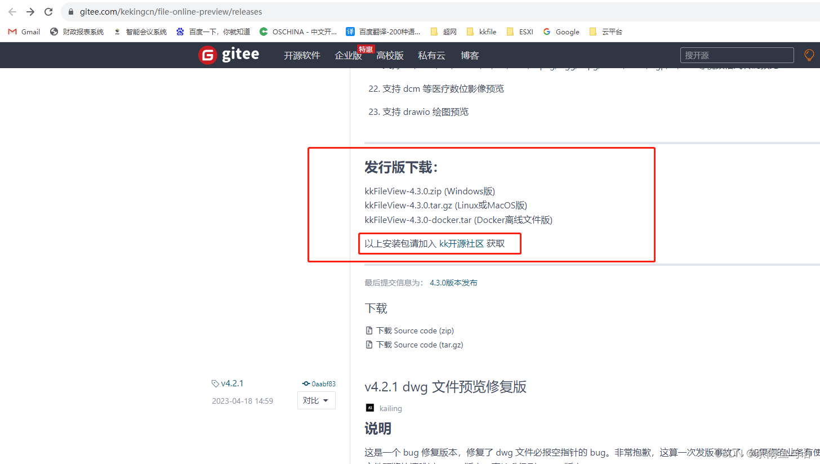This screenshot has width=820, height=464.
Task: Click the lightbulb icon beside search
Action: click(x=809, y=55)
